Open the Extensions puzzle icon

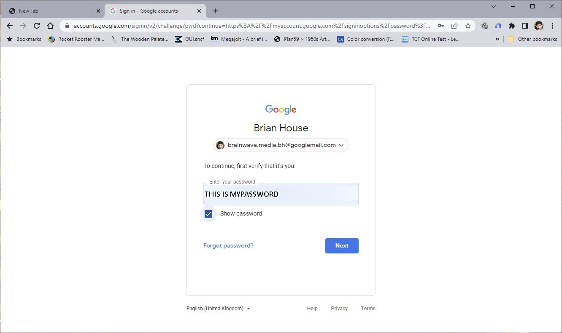512,26
